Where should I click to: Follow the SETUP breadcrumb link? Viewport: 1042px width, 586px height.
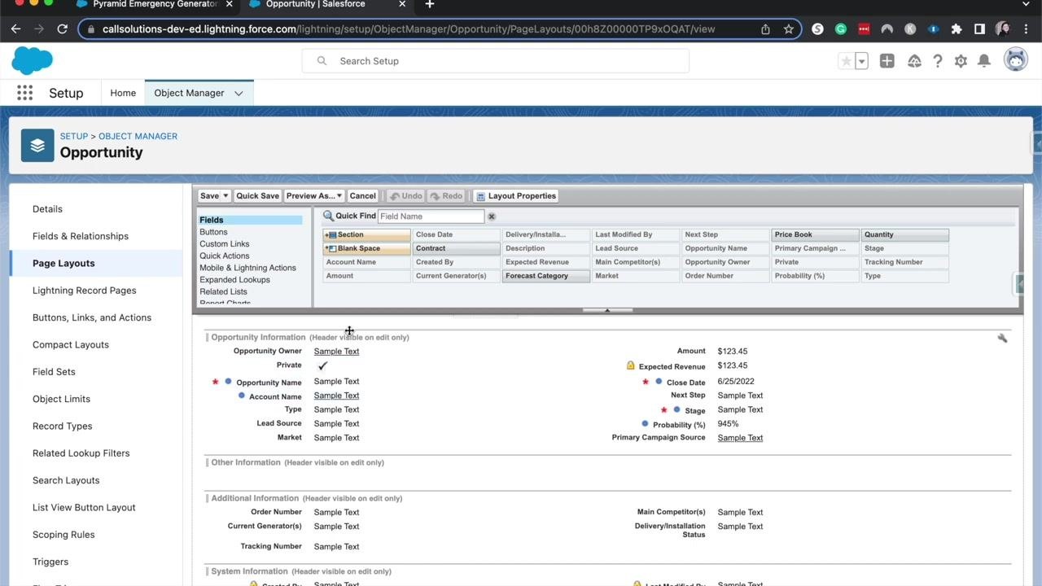click(x=74, y=136)
